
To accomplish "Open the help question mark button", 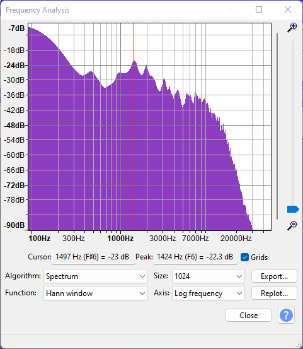I will [286, 315].
